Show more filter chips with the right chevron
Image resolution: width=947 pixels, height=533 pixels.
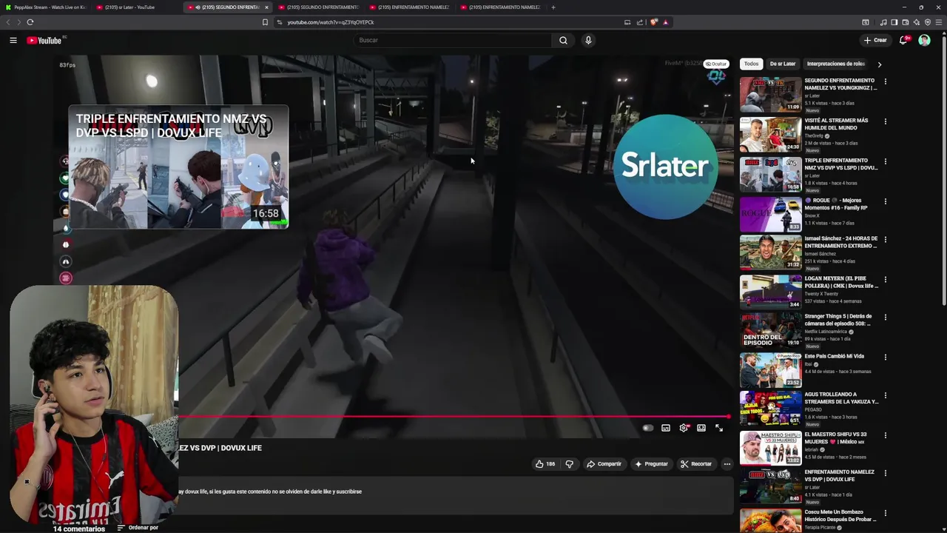pos(879,64)
